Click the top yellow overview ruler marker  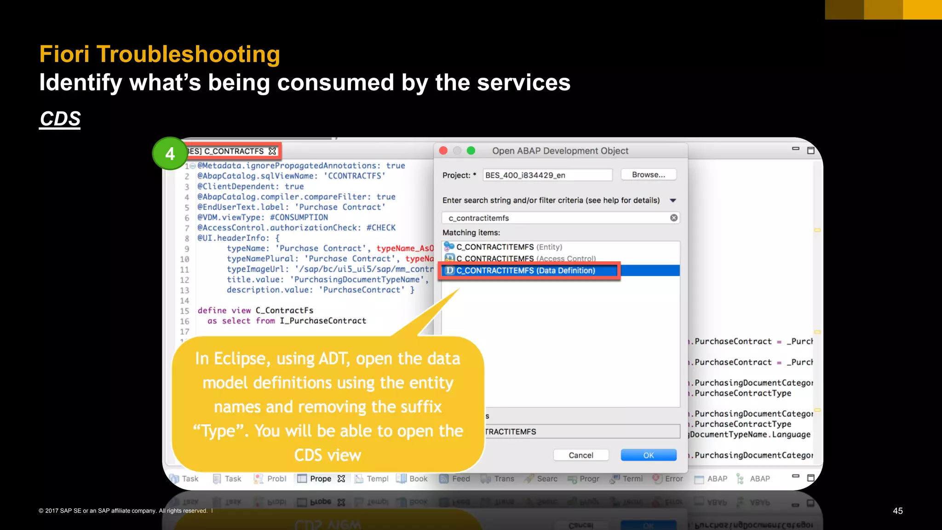point(817,230)
